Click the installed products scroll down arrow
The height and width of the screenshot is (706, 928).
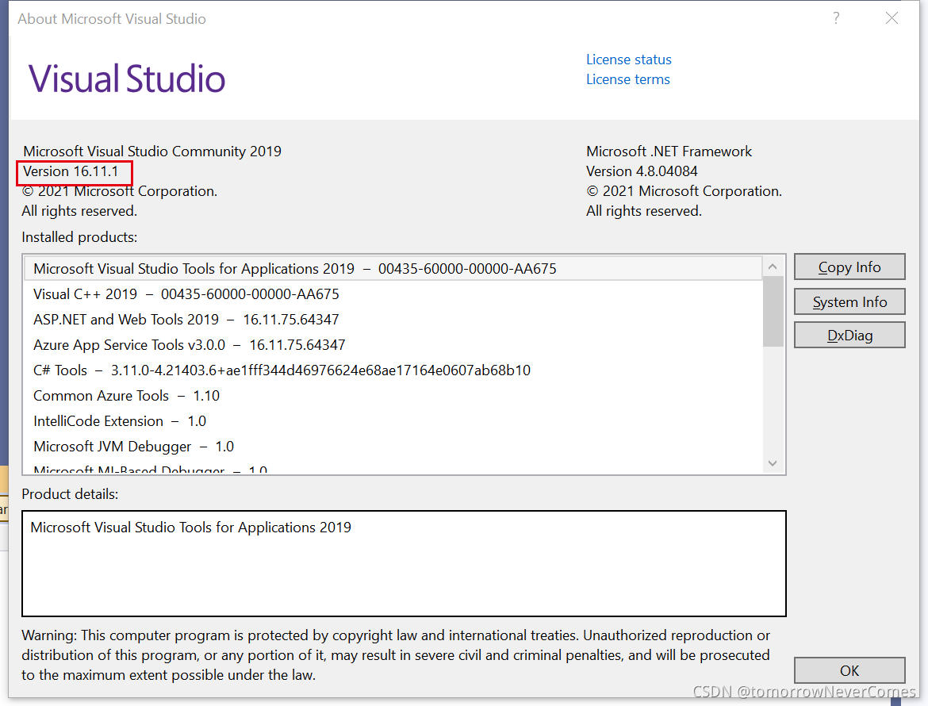[773, 462]
